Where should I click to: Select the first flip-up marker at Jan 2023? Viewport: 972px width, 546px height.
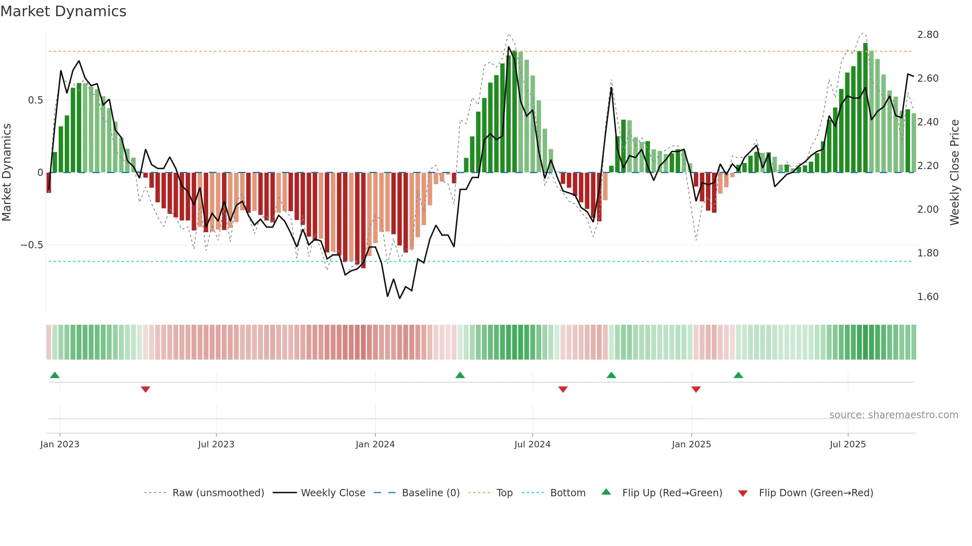click(55, 375)
